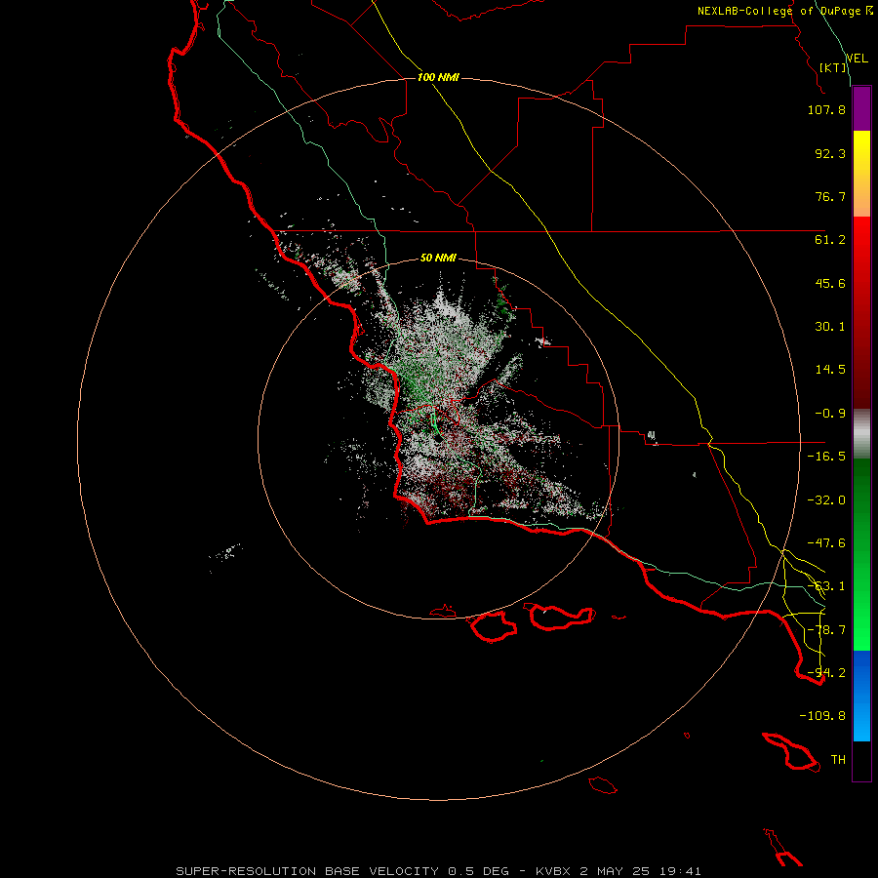The image size is (878, 878).
Task: Click the 100 NMI range ring label
Action: point(438,77)
